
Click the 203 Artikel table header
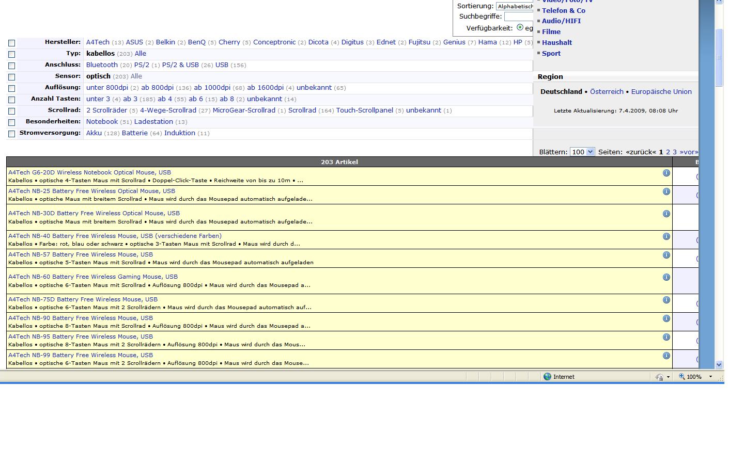(x=339, y=162)
